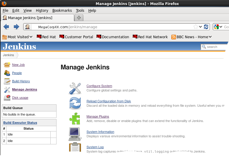Click the 'Manage Jenkins' page heading

coord(85,67)
